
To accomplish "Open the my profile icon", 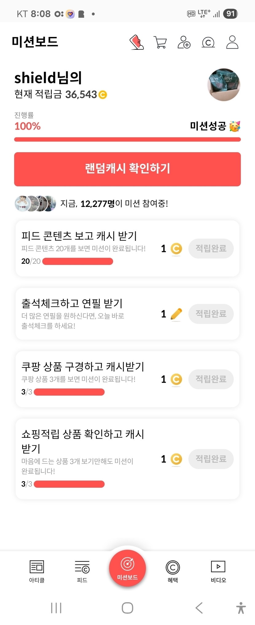I will 232,42.
